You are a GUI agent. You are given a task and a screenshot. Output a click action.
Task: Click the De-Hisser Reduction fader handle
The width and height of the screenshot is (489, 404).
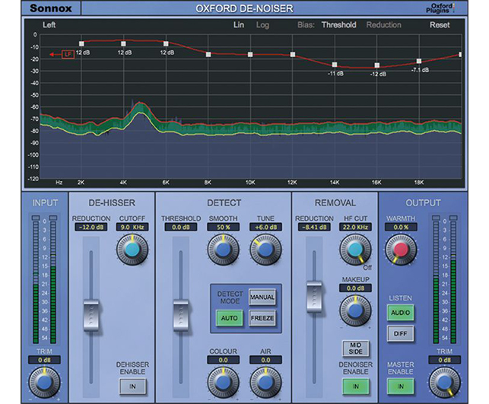pyautogui.click(x=91, y=316)
